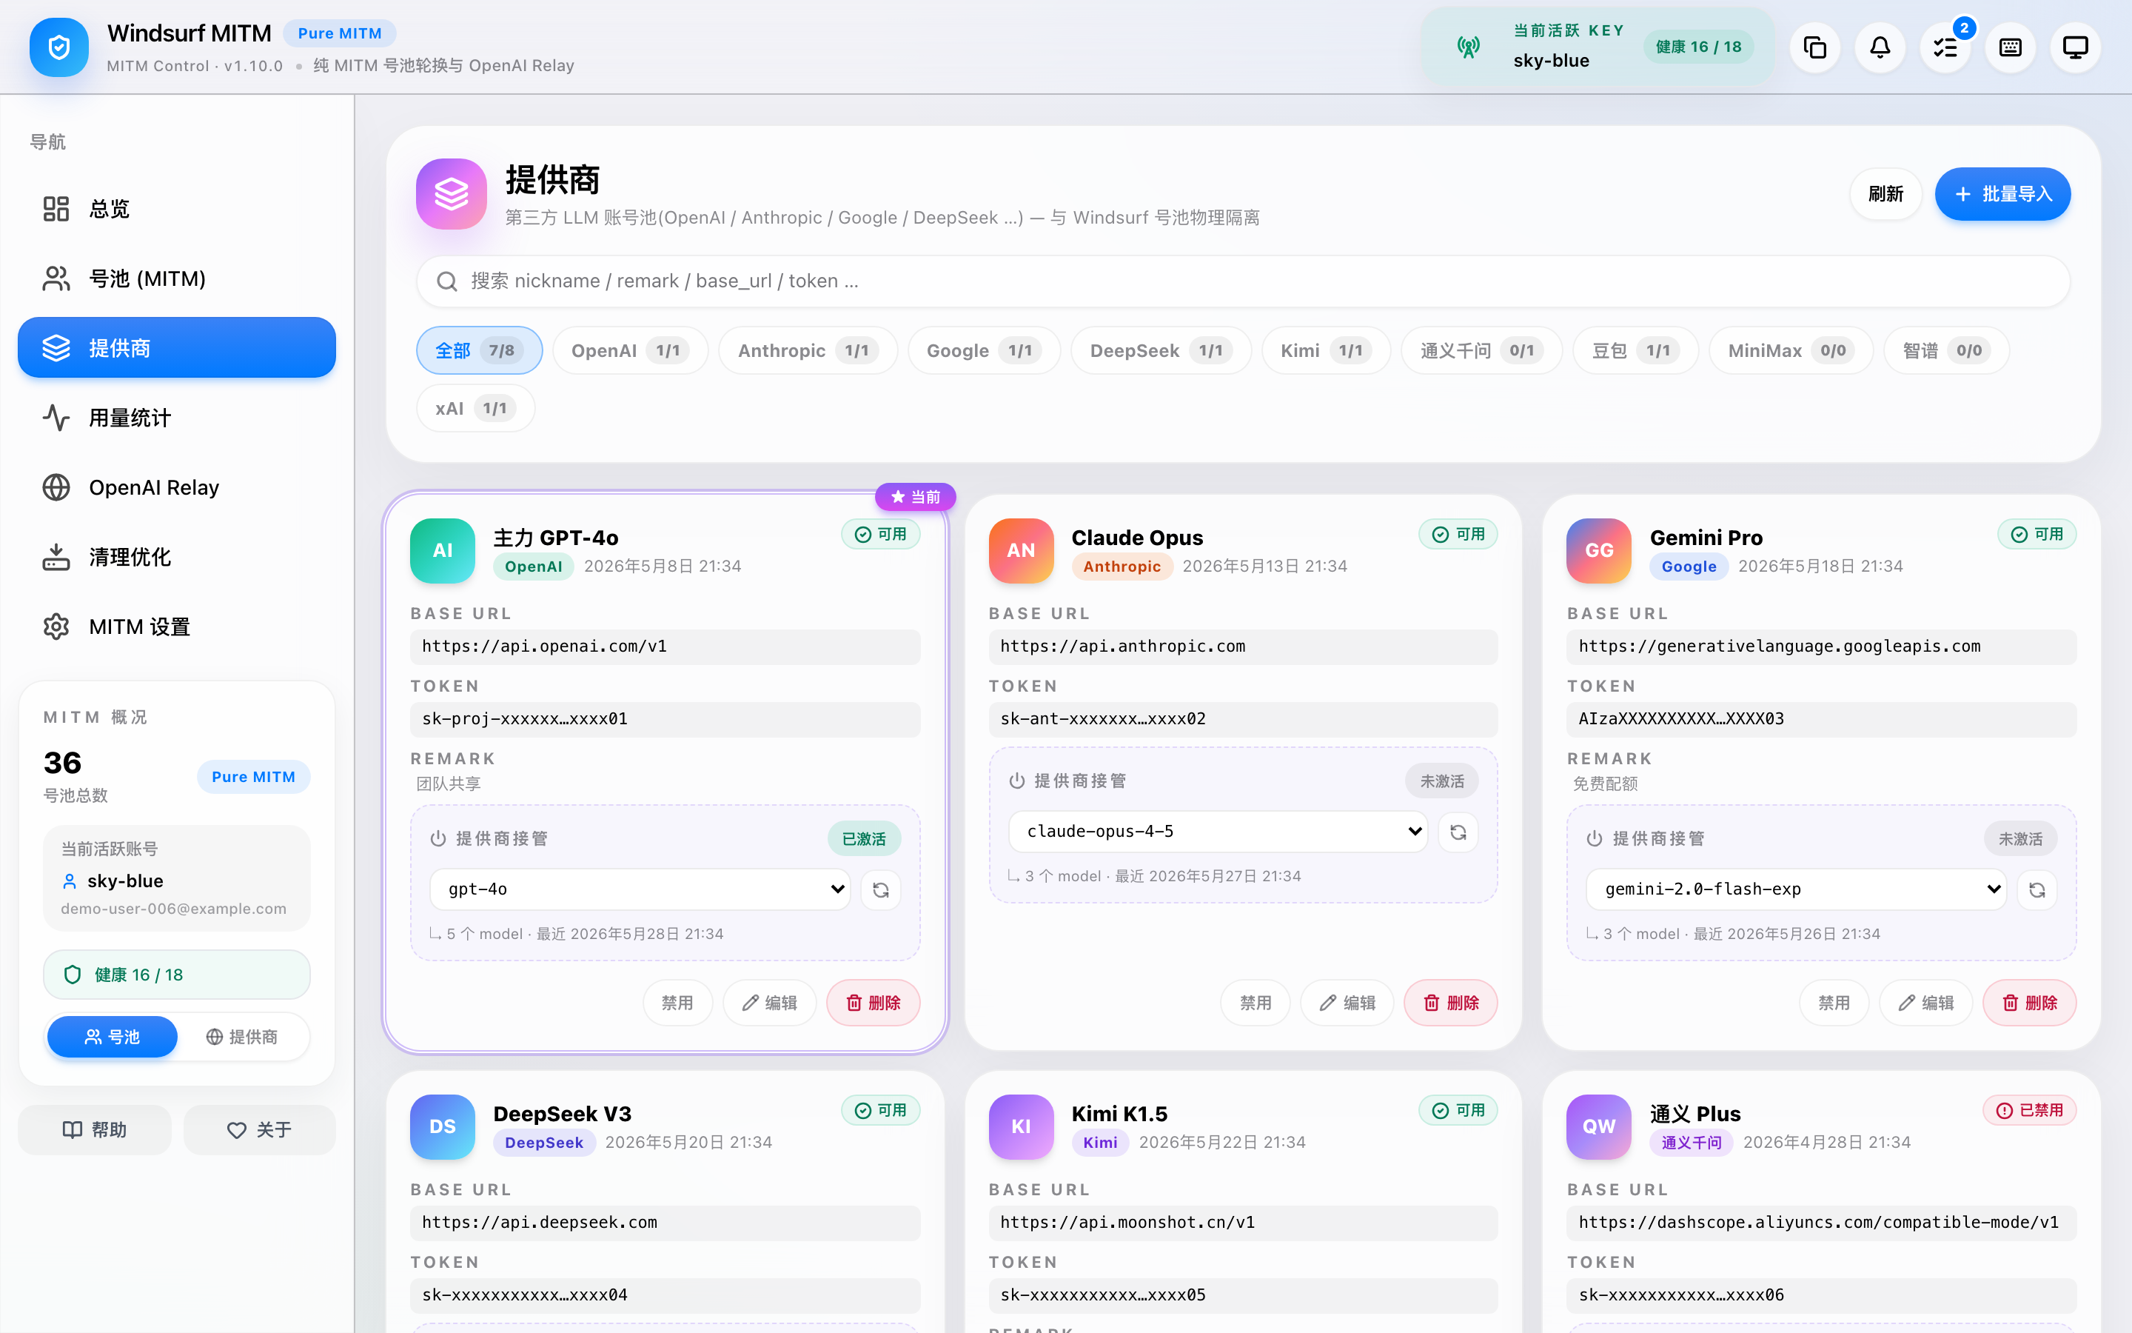Viewport: 2132px width, 1333px height.
Task: Open 帮助 in the sidebar footer
Action: click(95, 1130)
